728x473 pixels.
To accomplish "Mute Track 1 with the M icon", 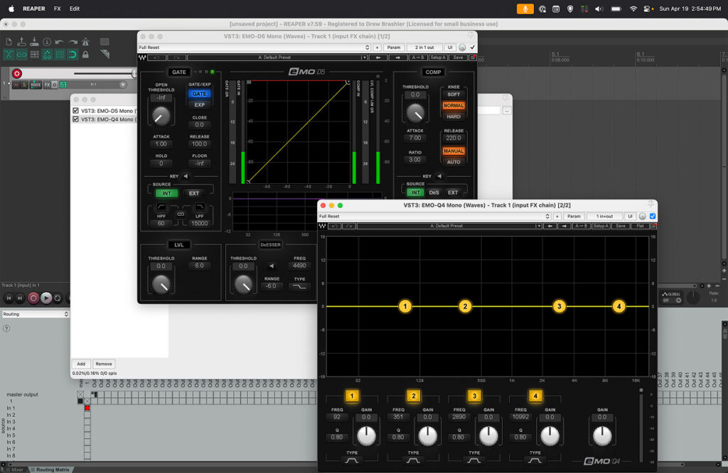I will 16,85.
